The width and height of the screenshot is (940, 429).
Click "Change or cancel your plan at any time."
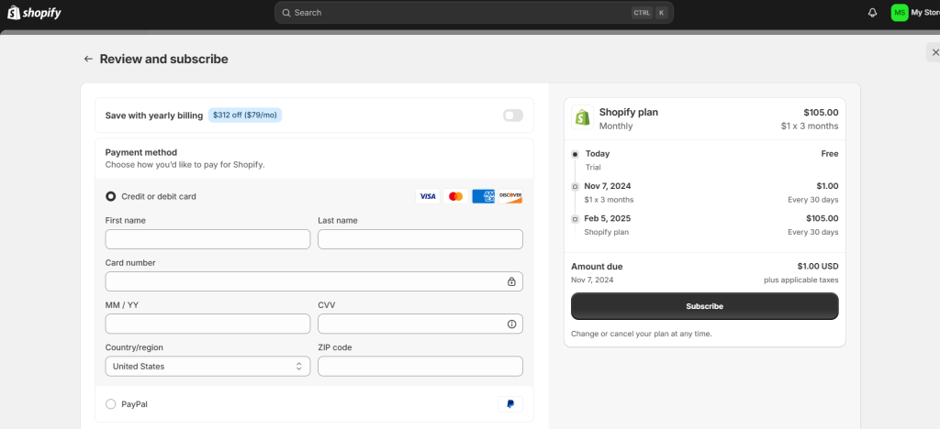(642, 334)
